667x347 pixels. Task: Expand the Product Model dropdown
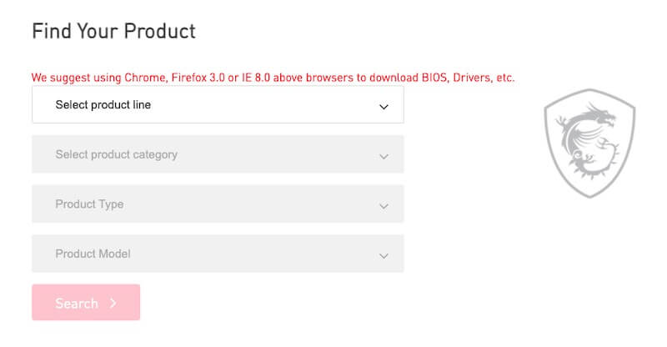point(218,254)
